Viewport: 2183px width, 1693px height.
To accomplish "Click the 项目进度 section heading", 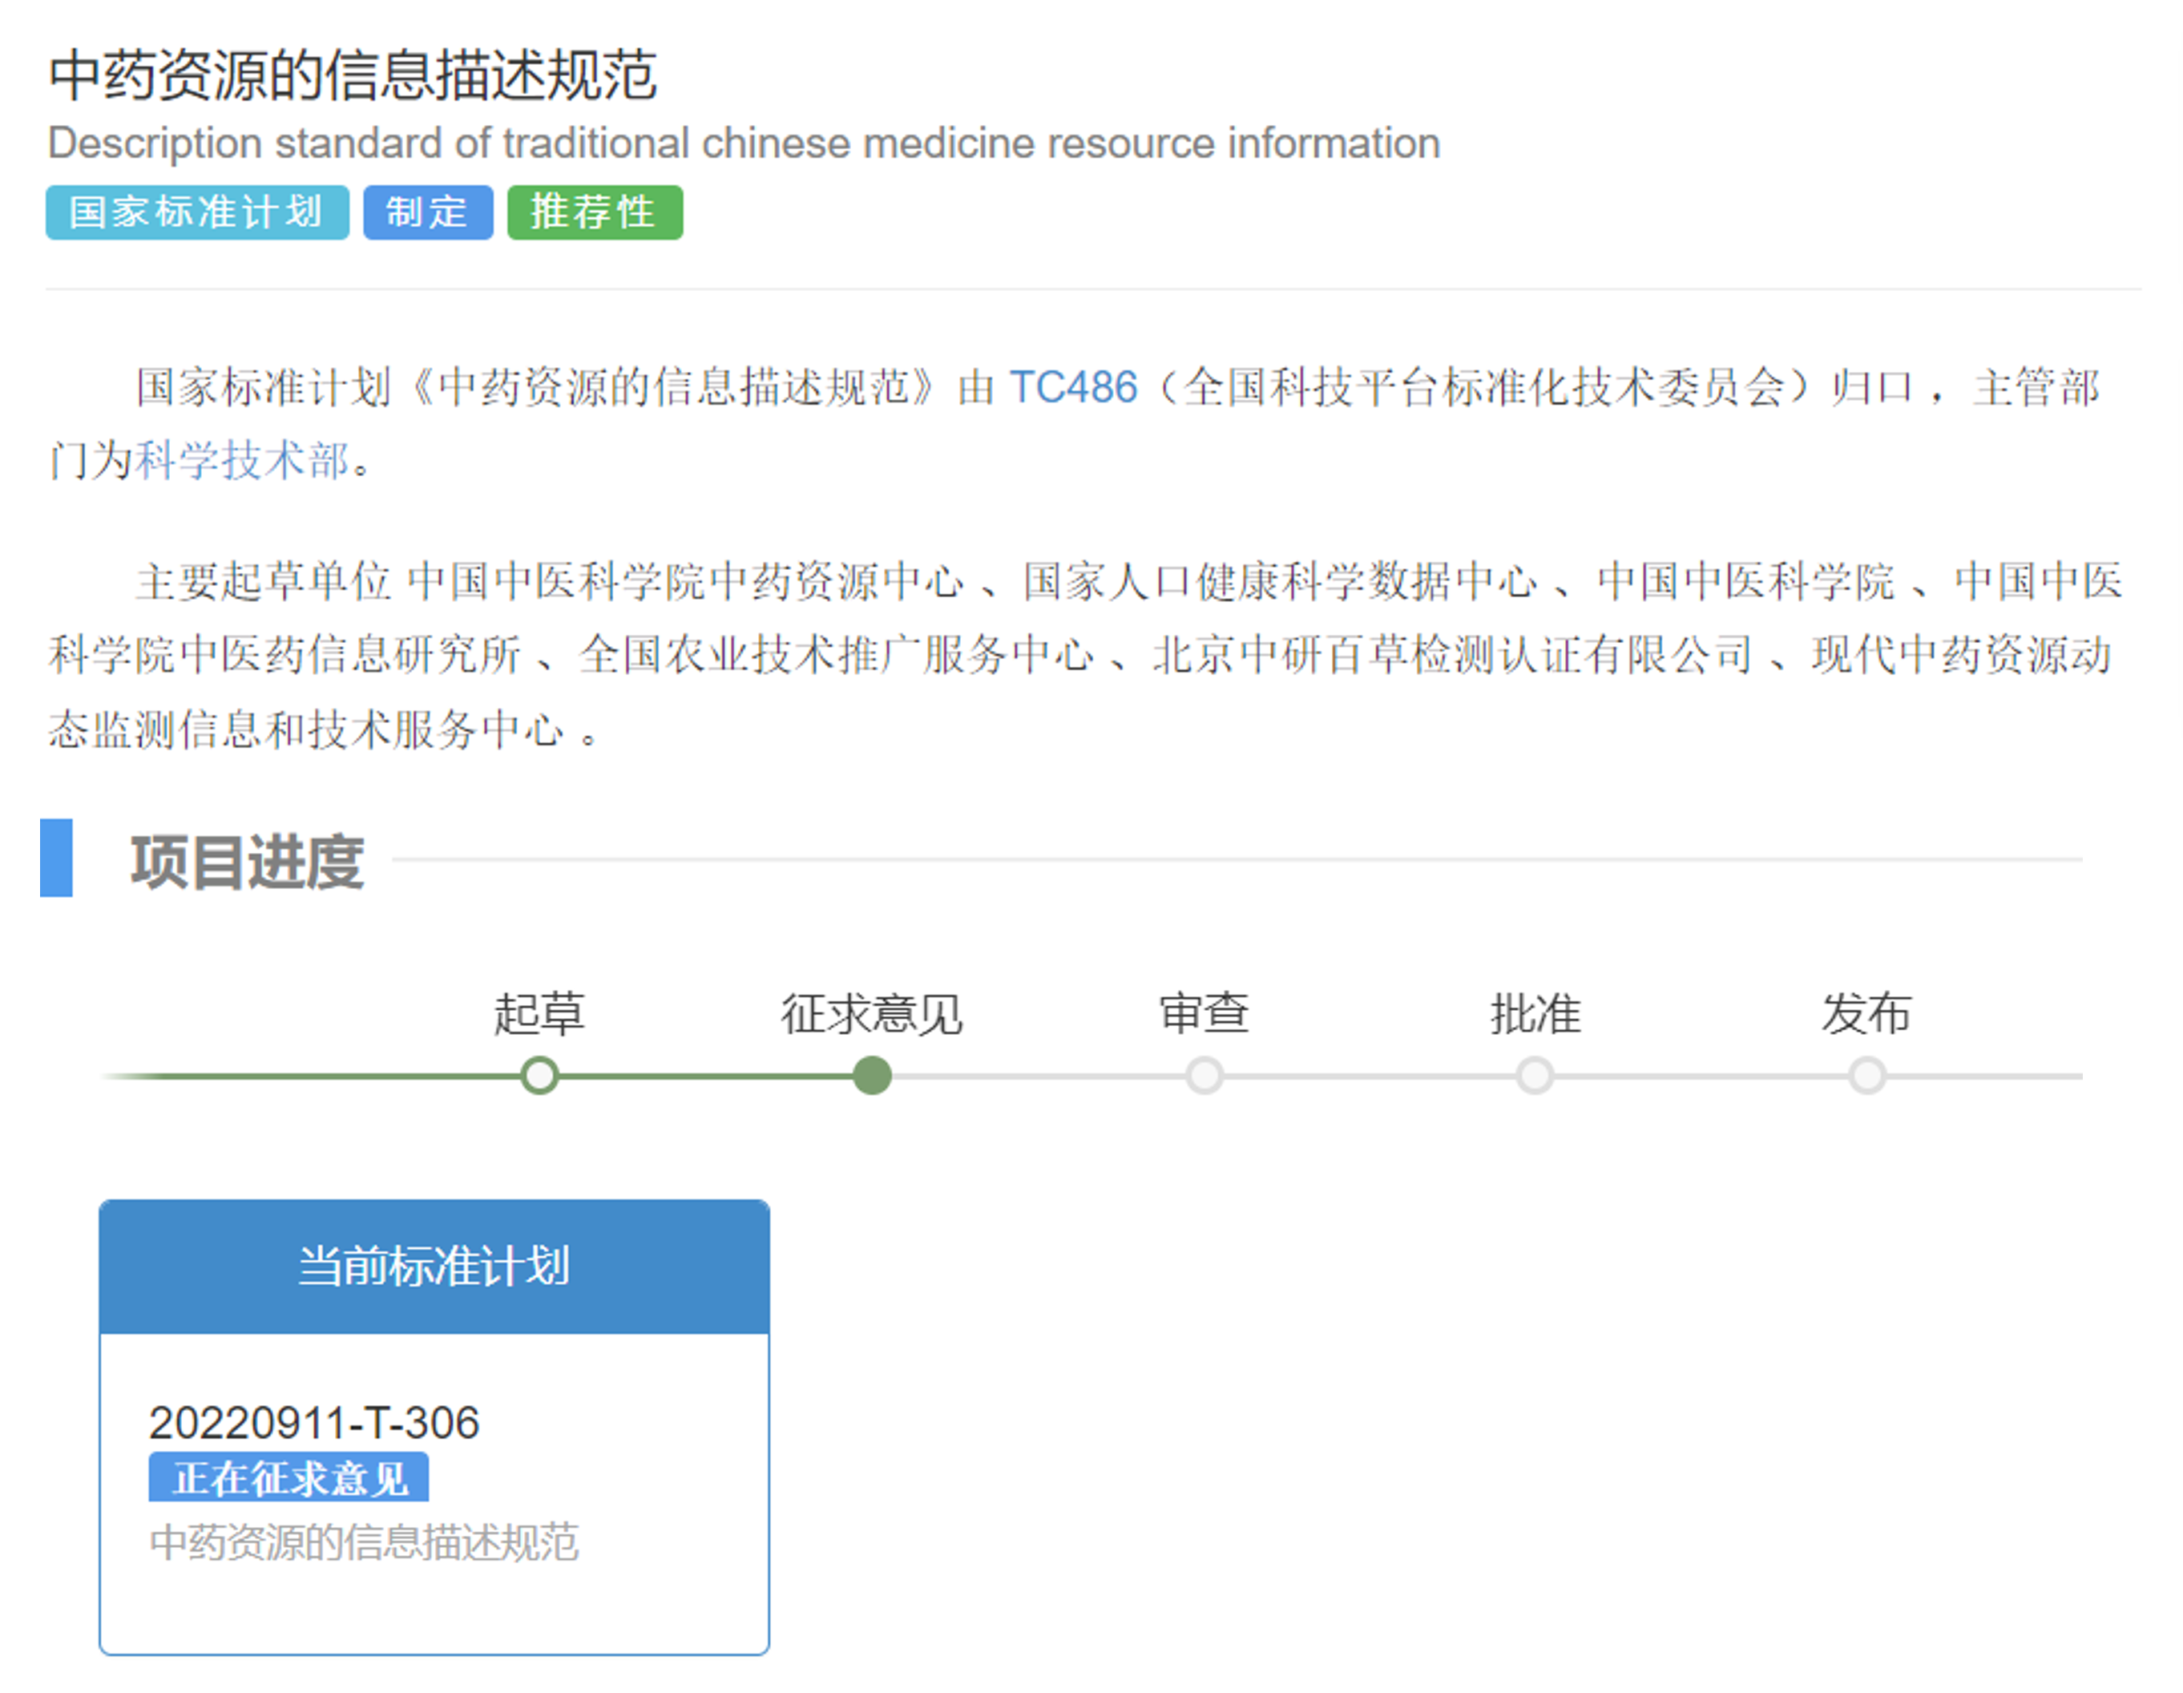I will click(x=247, y=861).
